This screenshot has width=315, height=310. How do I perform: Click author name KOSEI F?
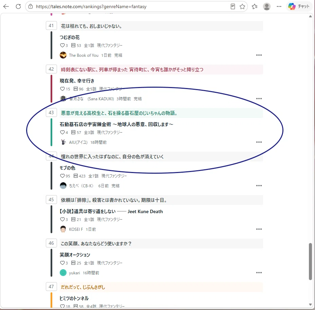pyautogui.click(x=76, y=229)
